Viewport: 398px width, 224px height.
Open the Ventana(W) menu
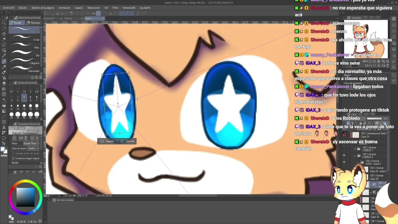point(129,8)
